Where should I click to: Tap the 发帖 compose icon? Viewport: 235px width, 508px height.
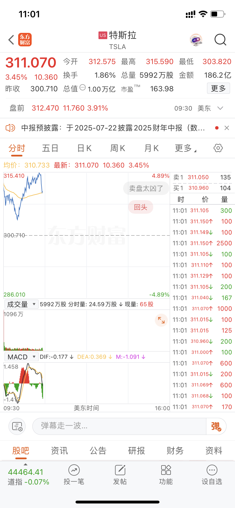click(x=120, y=470)
